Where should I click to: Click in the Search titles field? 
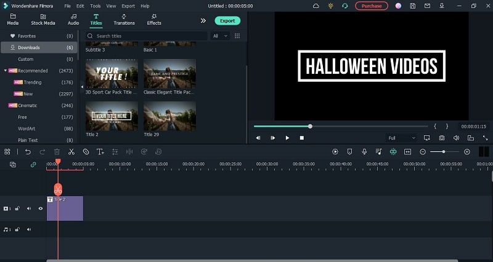coord(147,36)
